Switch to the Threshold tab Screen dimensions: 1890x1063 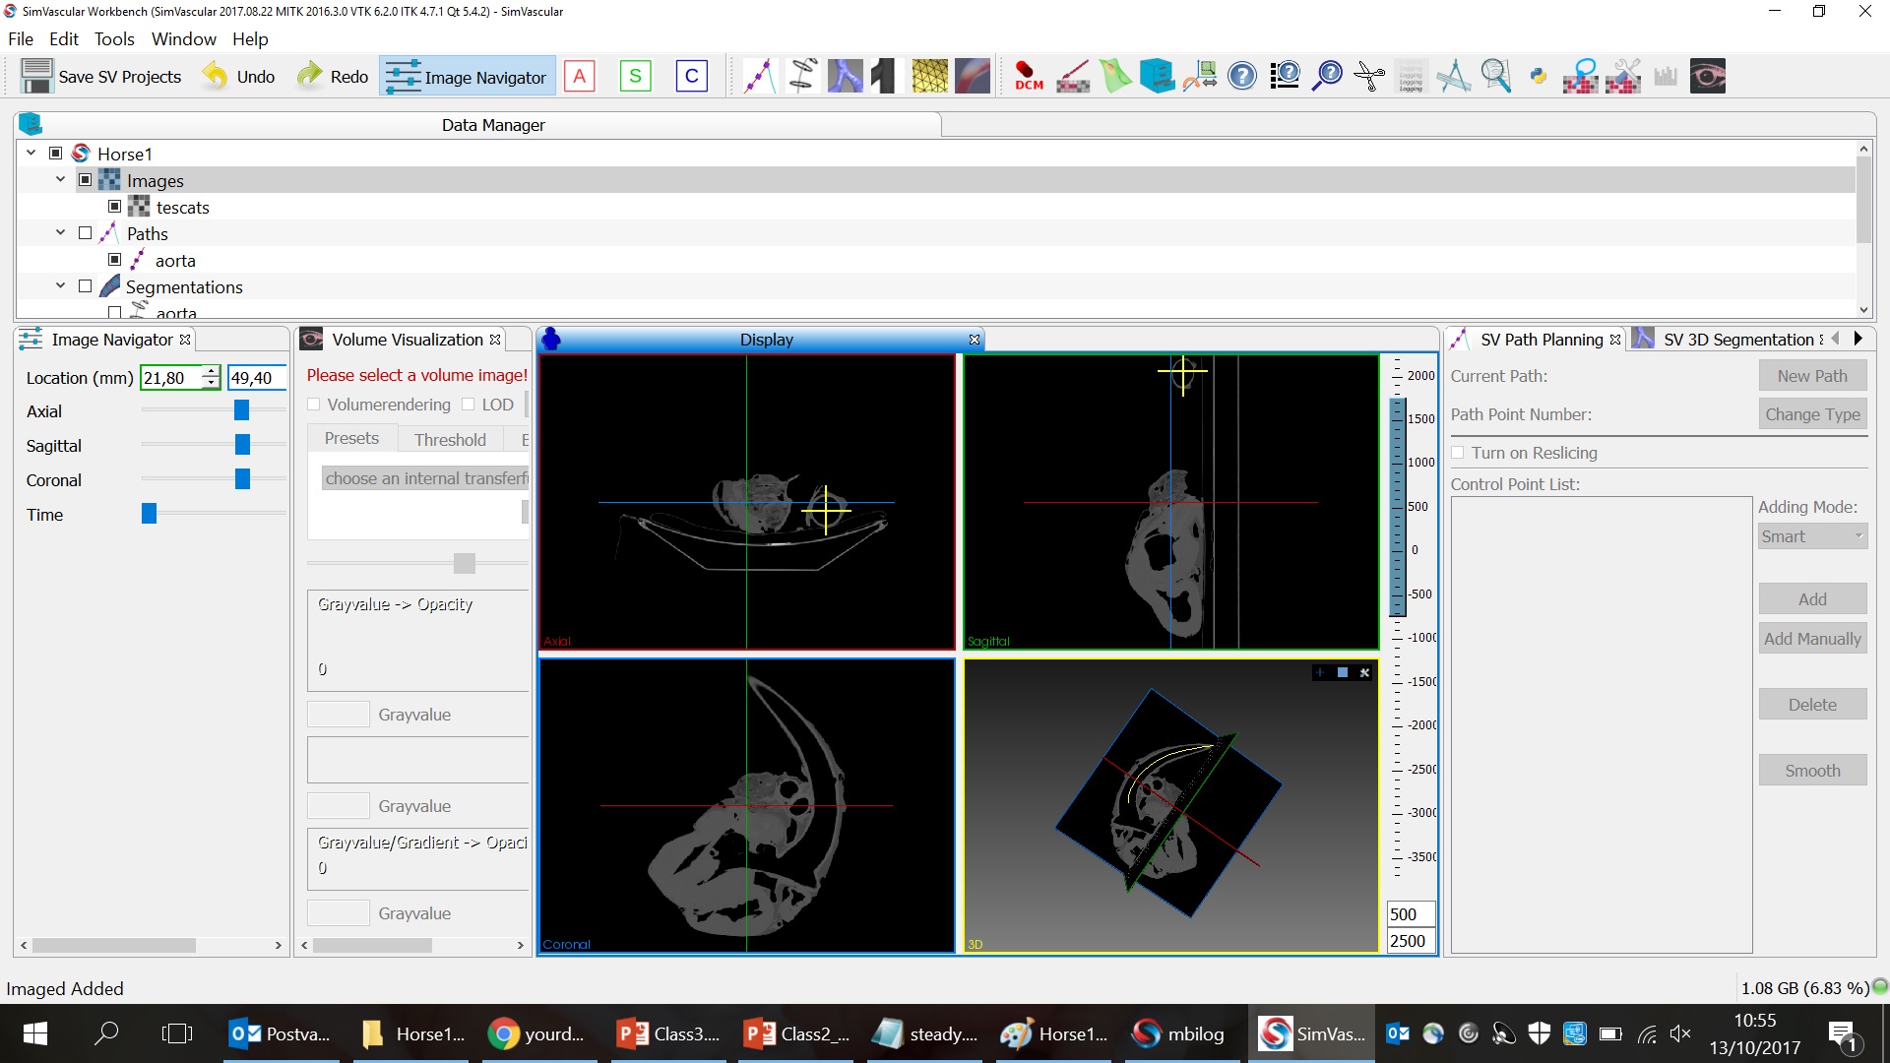450,439
